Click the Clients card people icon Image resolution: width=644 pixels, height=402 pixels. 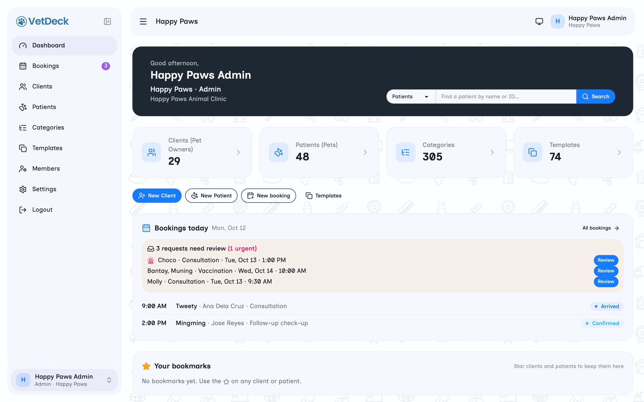(151, 153)
